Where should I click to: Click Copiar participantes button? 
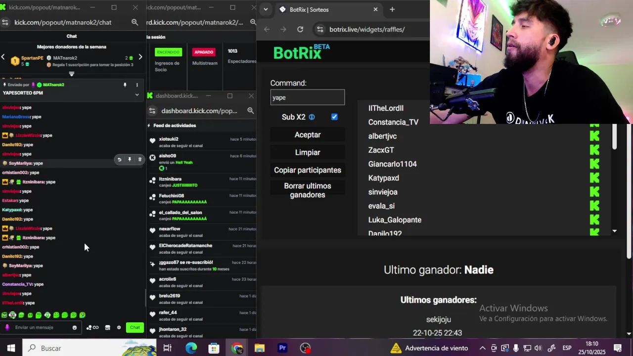click(x=308, y=170)
